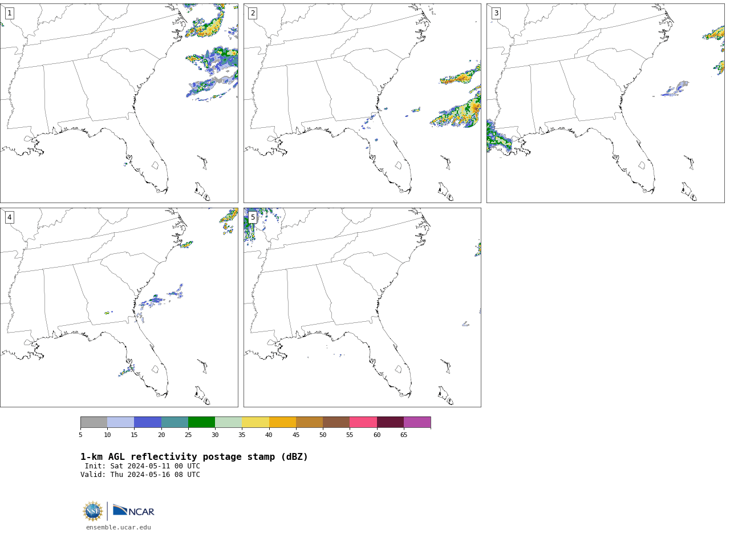Click the colorbar tick label '65'
Screen dimensions: 730x534
[x=404, y=435]
